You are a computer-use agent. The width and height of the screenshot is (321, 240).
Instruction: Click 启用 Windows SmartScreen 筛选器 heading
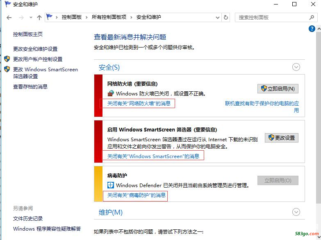coord(162,130)
